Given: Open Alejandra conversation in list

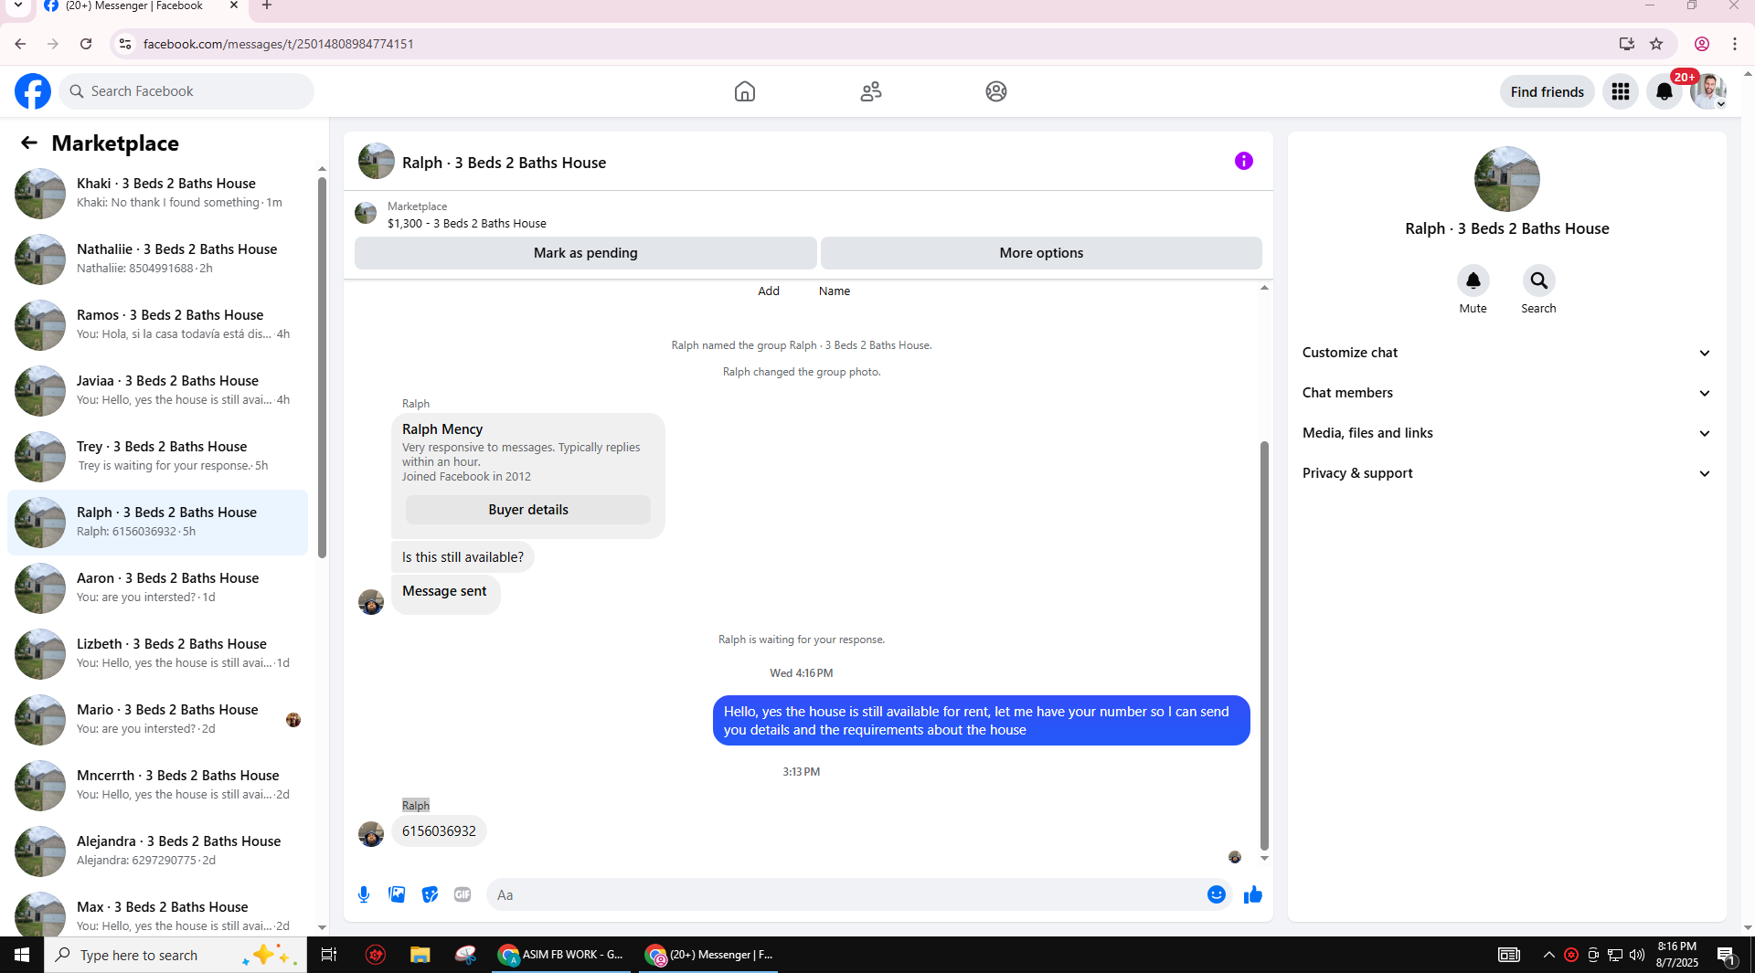Looking at the screenshot, I should point(157,851).
